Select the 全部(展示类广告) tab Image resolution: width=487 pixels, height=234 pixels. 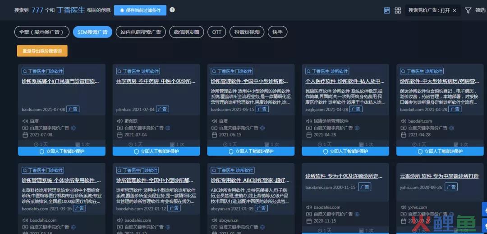pos(42,32)
